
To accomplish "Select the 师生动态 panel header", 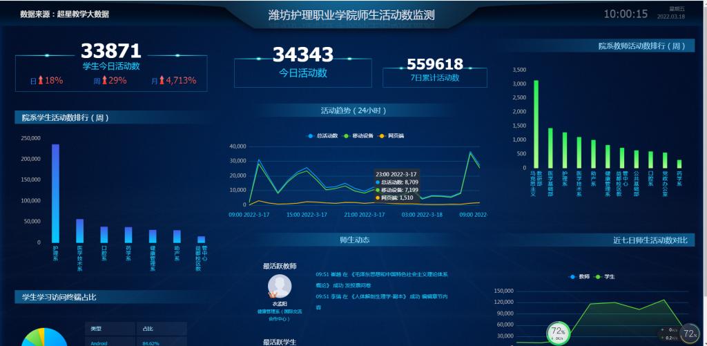I will 354,240.
